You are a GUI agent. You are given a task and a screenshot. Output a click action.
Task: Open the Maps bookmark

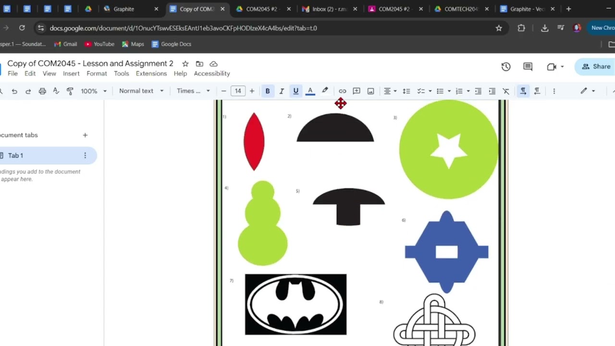point(133,44)
